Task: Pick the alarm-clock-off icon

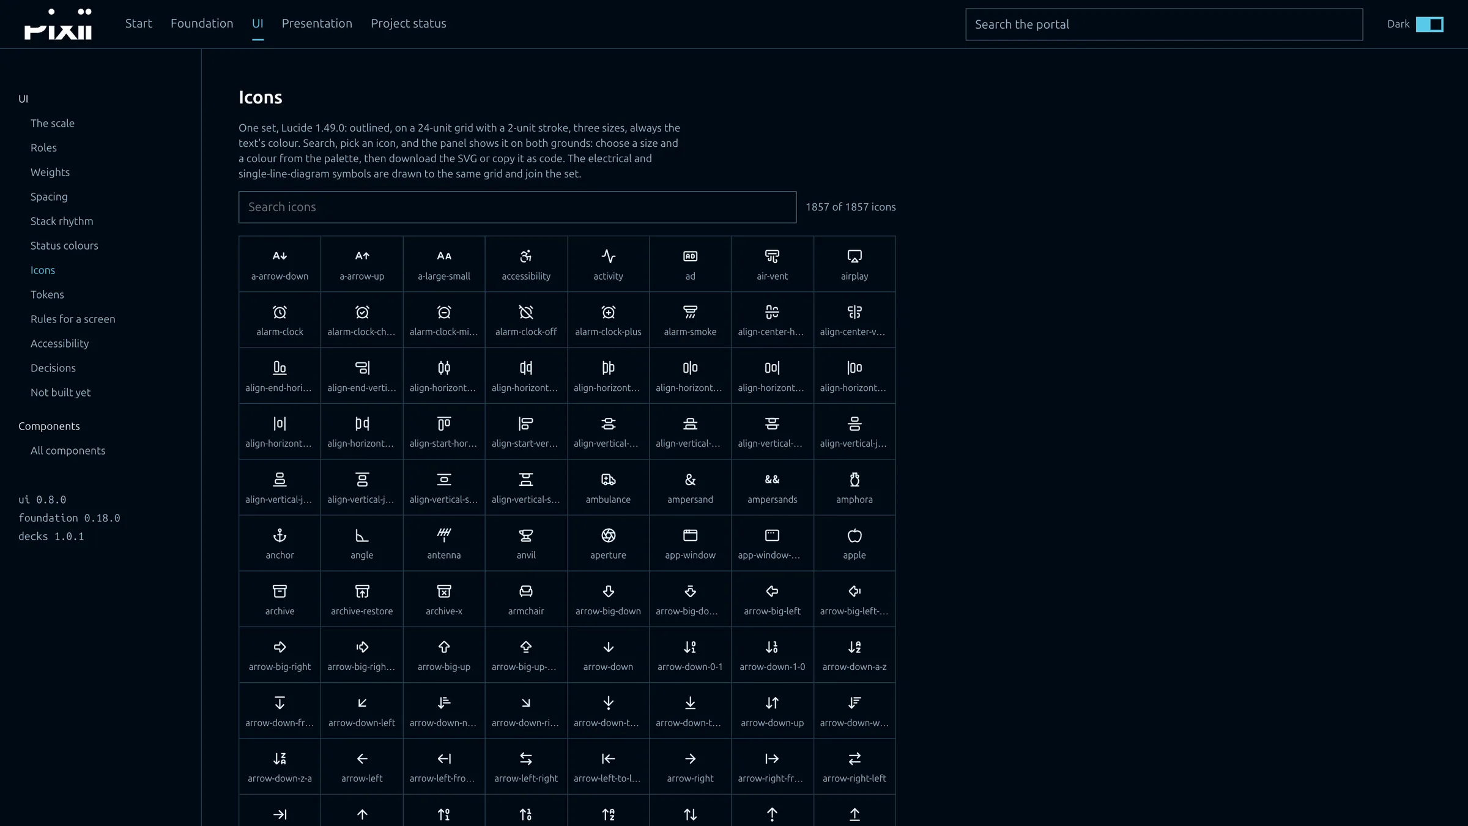Action: click(x=526, y=320)
